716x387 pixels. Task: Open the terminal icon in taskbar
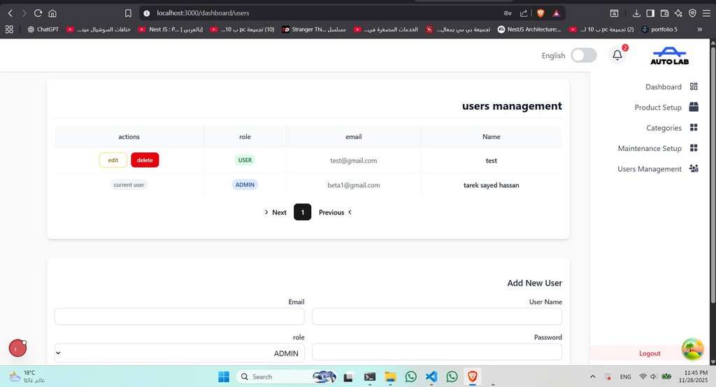370,377
